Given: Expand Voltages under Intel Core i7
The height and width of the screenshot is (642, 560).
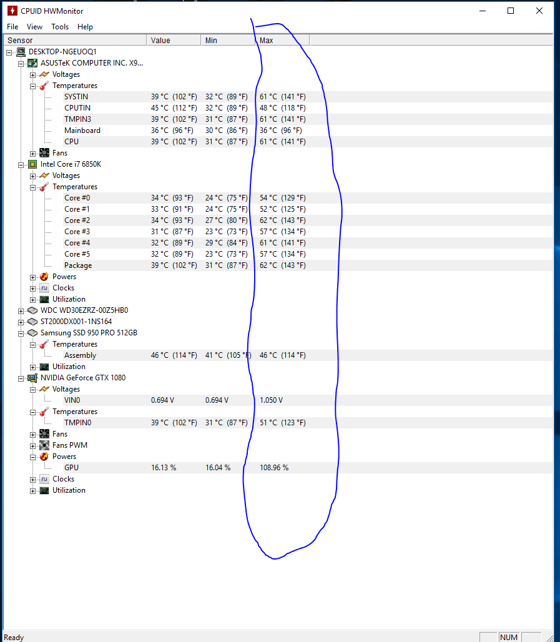Looking at the screenshot, I should coord(32,176).
